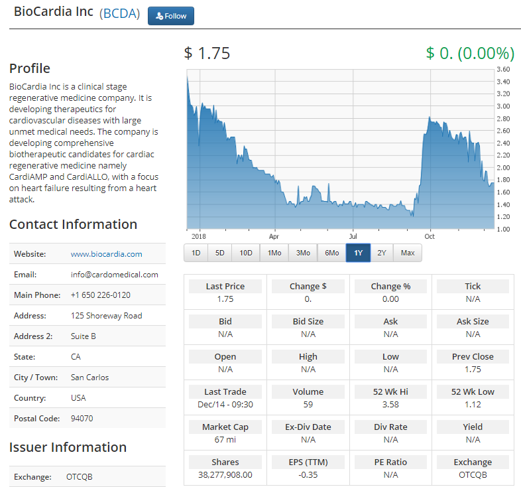
Task: Click the Last Price cell header
Action: 225,287
